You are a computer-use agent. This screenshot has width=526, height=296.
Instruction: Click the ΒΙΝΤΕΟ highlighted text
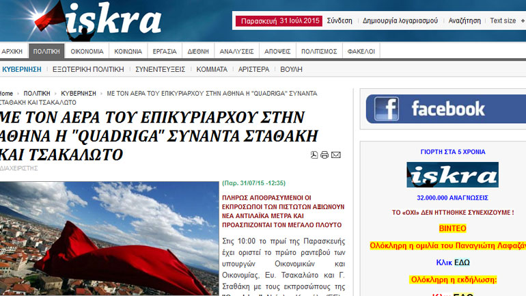click(x=452, y=228)
